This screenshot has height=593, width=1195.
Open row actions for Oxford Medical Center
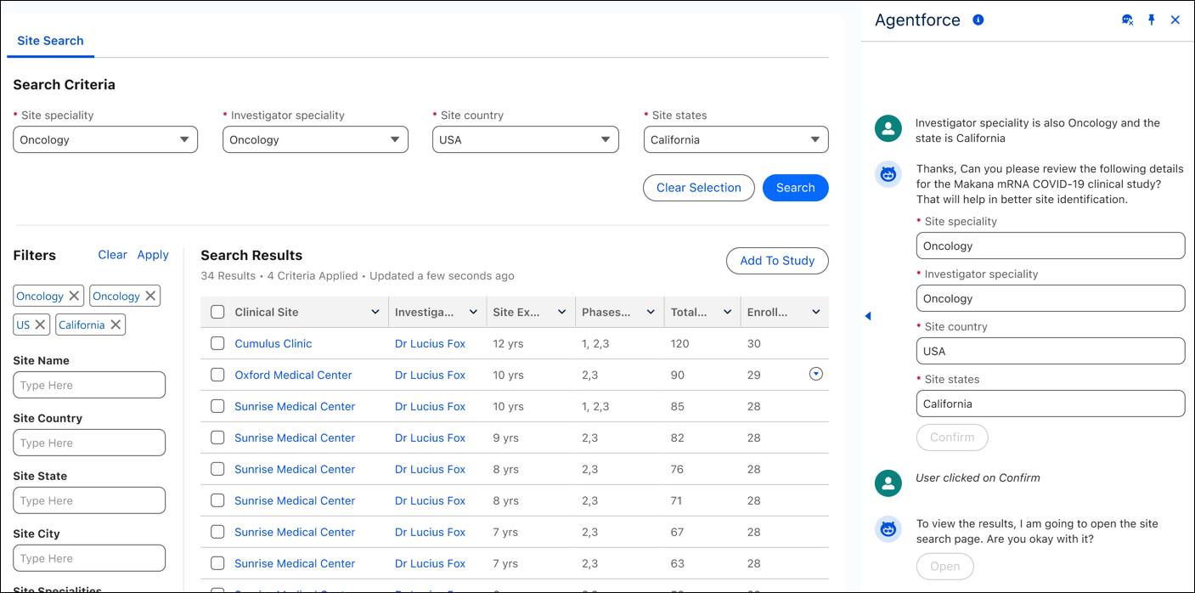tap(815, 373)
